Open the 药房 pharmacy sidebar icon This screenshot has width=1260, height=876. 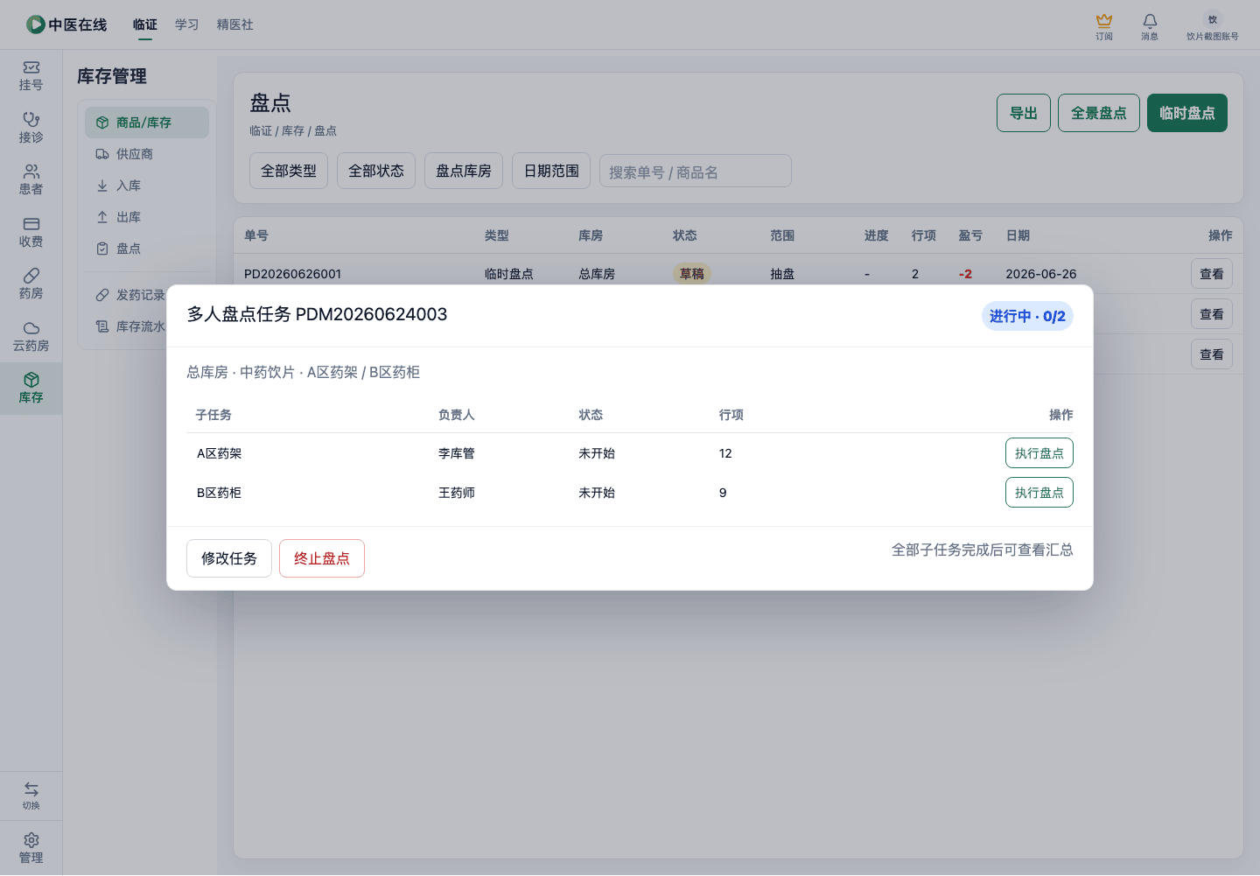tap(31, 284)
